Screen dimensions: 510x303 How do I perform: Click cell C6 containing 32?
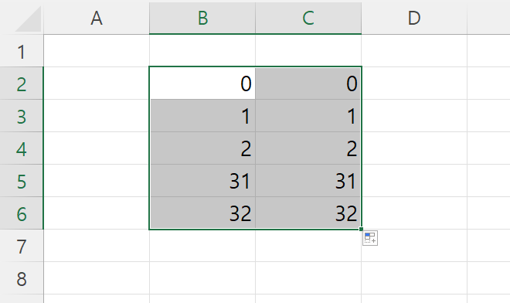click(308, 213)
